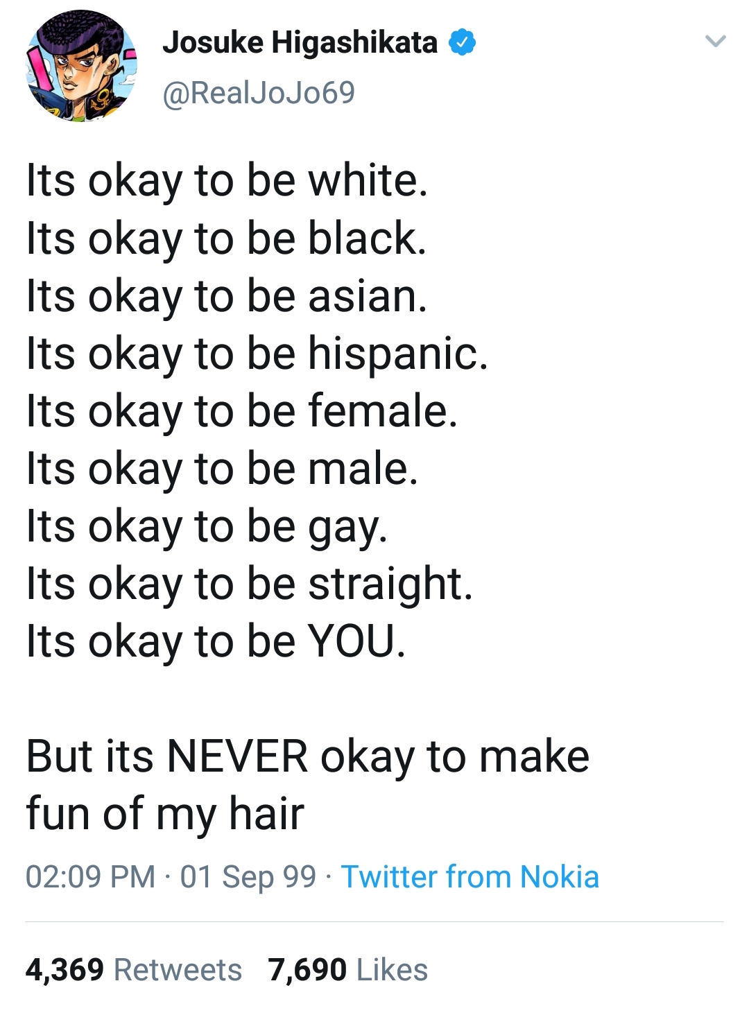Click Josuke Higashikata's profile avatar
This screenshot has width=749, height=1015.
pos(81,67)
